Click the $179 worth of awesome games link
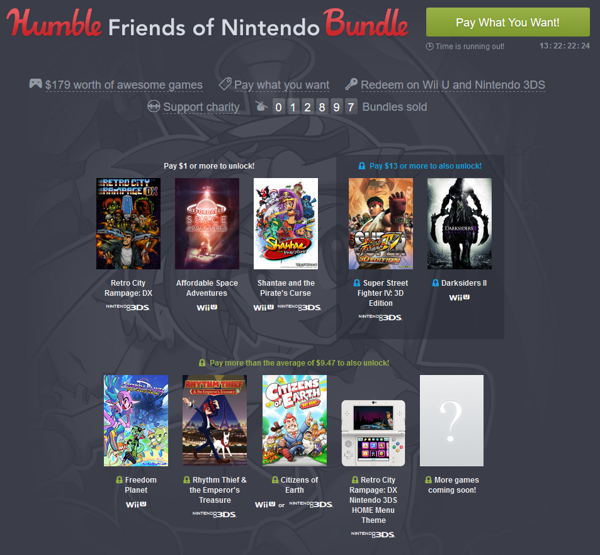 click(123, 85)
